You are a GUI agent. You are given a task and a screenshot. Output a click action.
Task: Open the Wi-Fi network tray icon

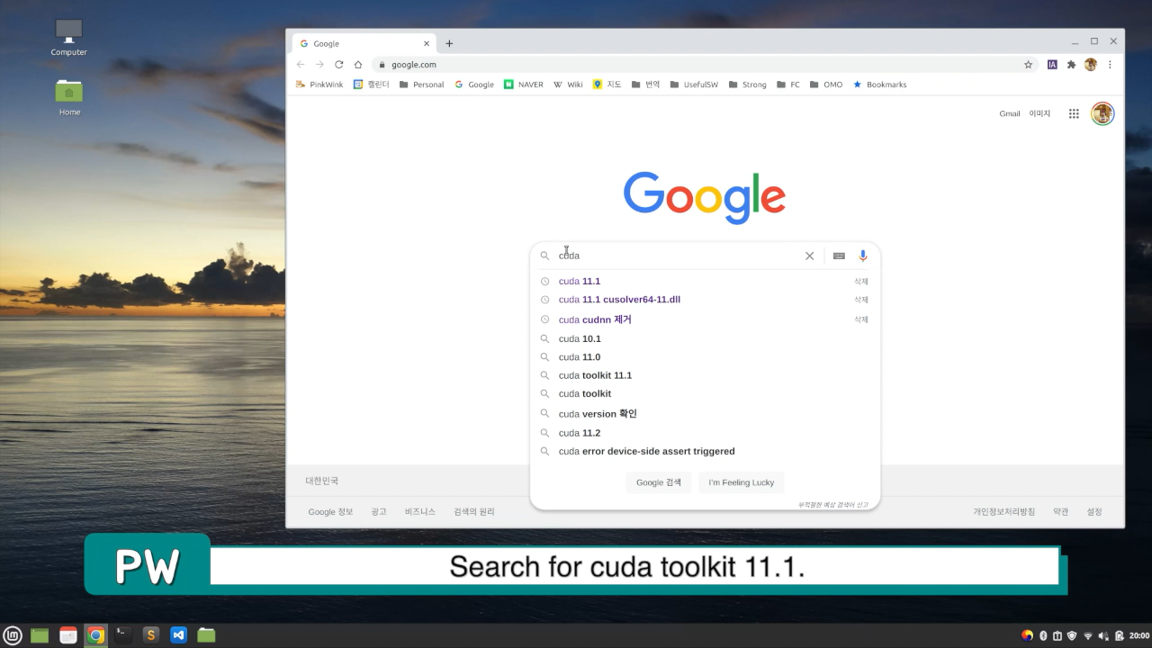pyautogui.click(x=1088, y=635)
